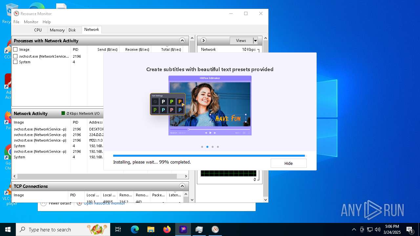Collapse the graphs pane arrow button
Screen dimensions: 420x236
point(203,41)
